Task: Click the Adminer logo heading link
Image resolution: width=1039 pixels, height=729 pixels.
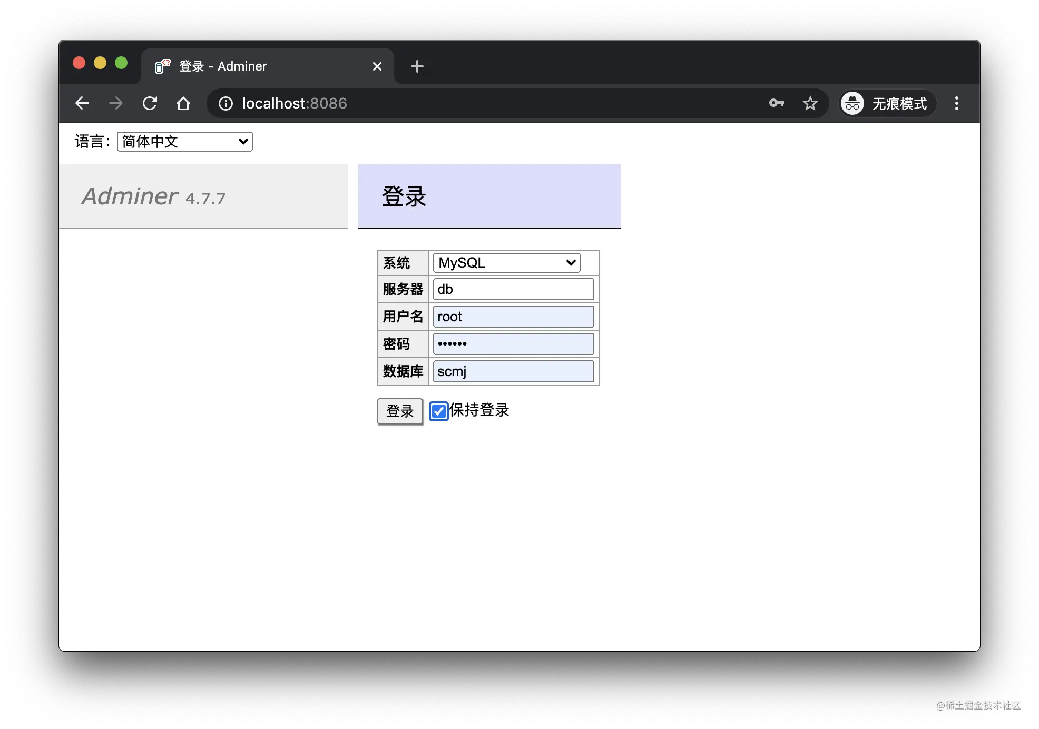Action: (130, 196)
